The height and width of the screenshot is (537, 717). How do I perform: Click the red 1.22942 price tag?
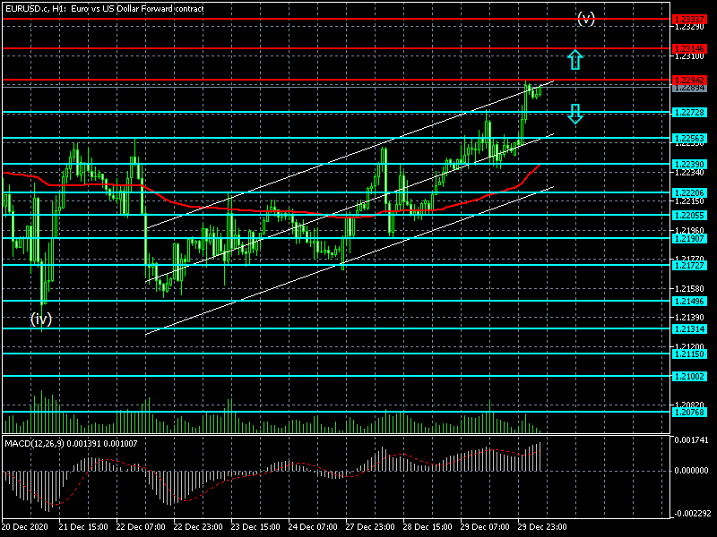689,80
